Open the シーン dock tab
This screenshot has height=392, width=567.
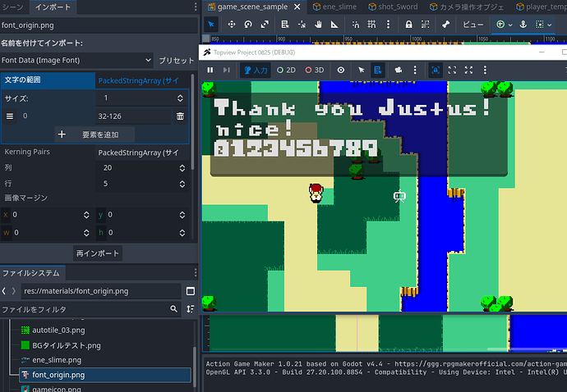click(13, 7)
